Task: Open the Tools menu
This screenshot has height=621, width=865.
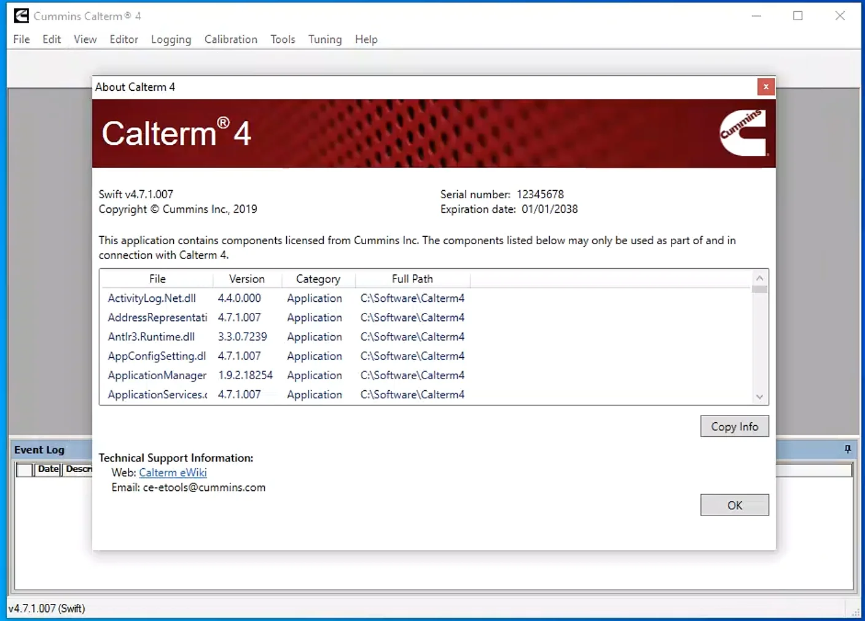Action: 283,39
